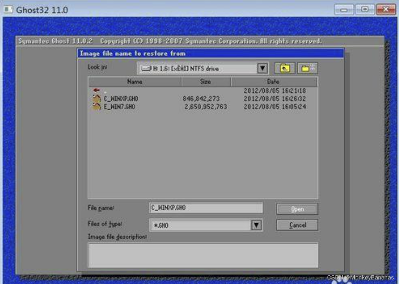Click the red parent directory arrow icon
Viewport: 399px width, 284px height.
coord(96,90)
